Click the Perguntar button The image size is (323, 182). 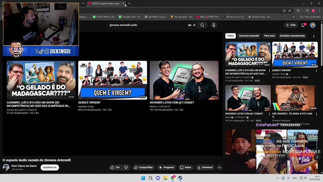[166, 167]
